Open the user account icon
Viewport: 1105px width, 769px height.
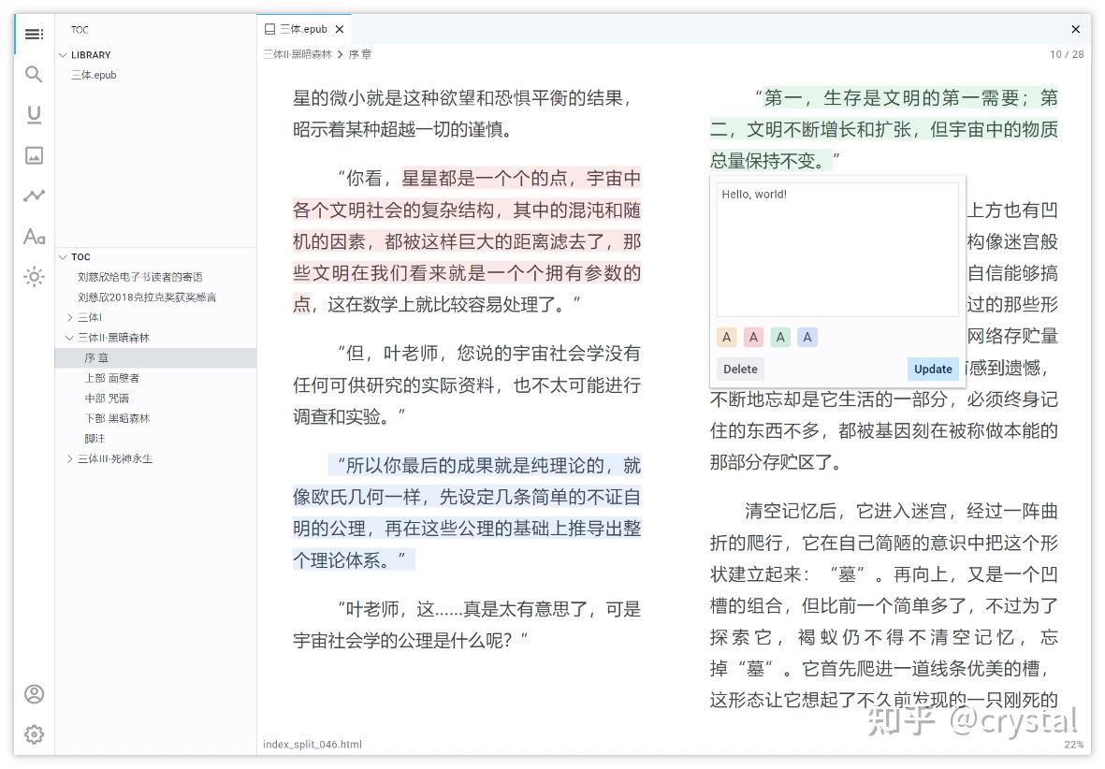point(34,694)
